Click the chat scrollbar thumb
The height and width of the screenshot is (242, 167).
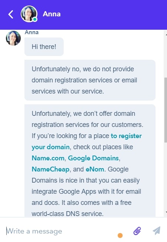tap(166, 110)
